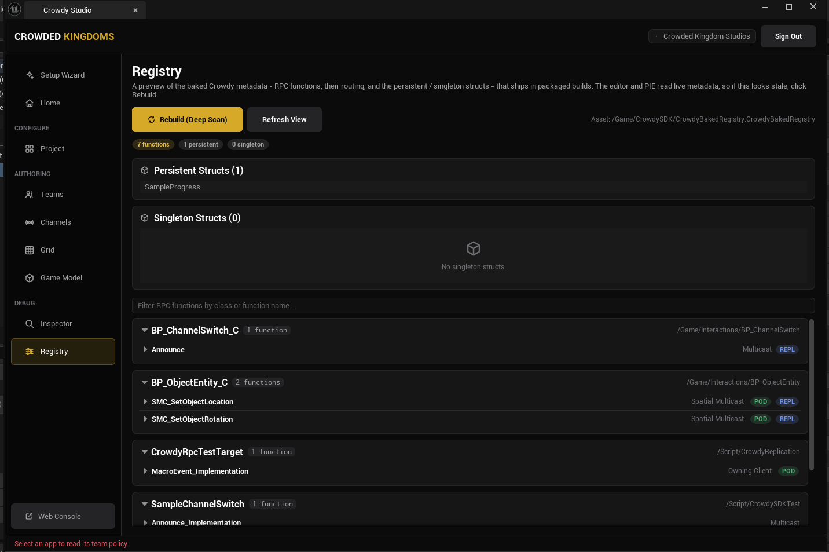Image resolution: width=829 pixels, height=552 pixels.
Task: Click Owning Client routing label
Action: click(x=750, y=471)
